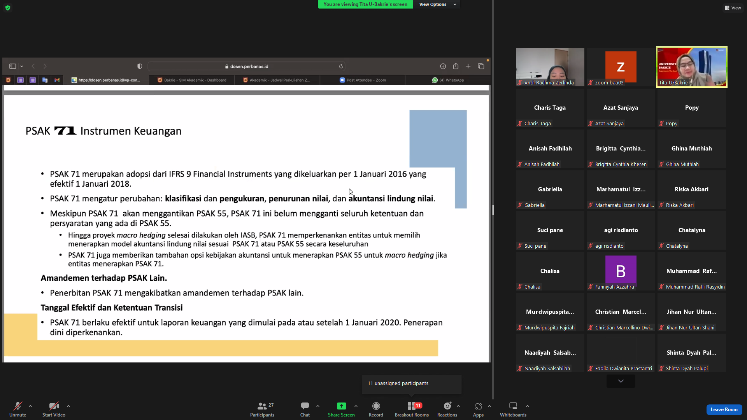Open the tab group dropdown arrow in Safari
The height and width of the screenshot is (420, 747).
point(22,66)
